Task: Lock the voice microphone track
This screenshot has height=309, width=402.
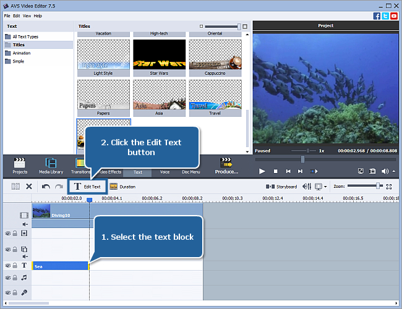Action: (x=15, y=292)
